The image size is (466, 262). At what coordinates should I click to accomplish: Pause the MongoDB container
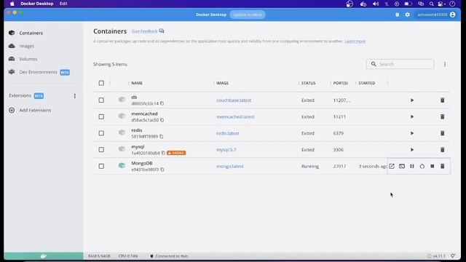coord(412,167)
